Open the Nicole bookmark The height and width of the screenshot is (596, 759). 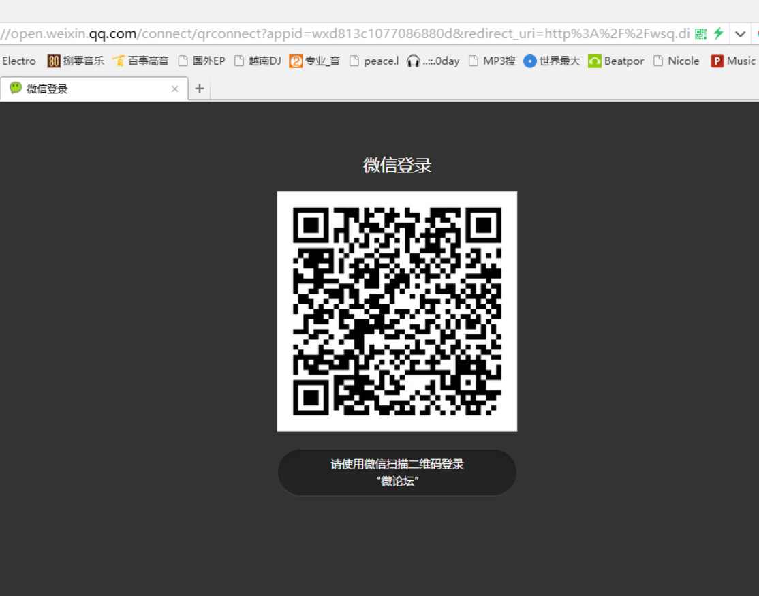pos(677,61)
